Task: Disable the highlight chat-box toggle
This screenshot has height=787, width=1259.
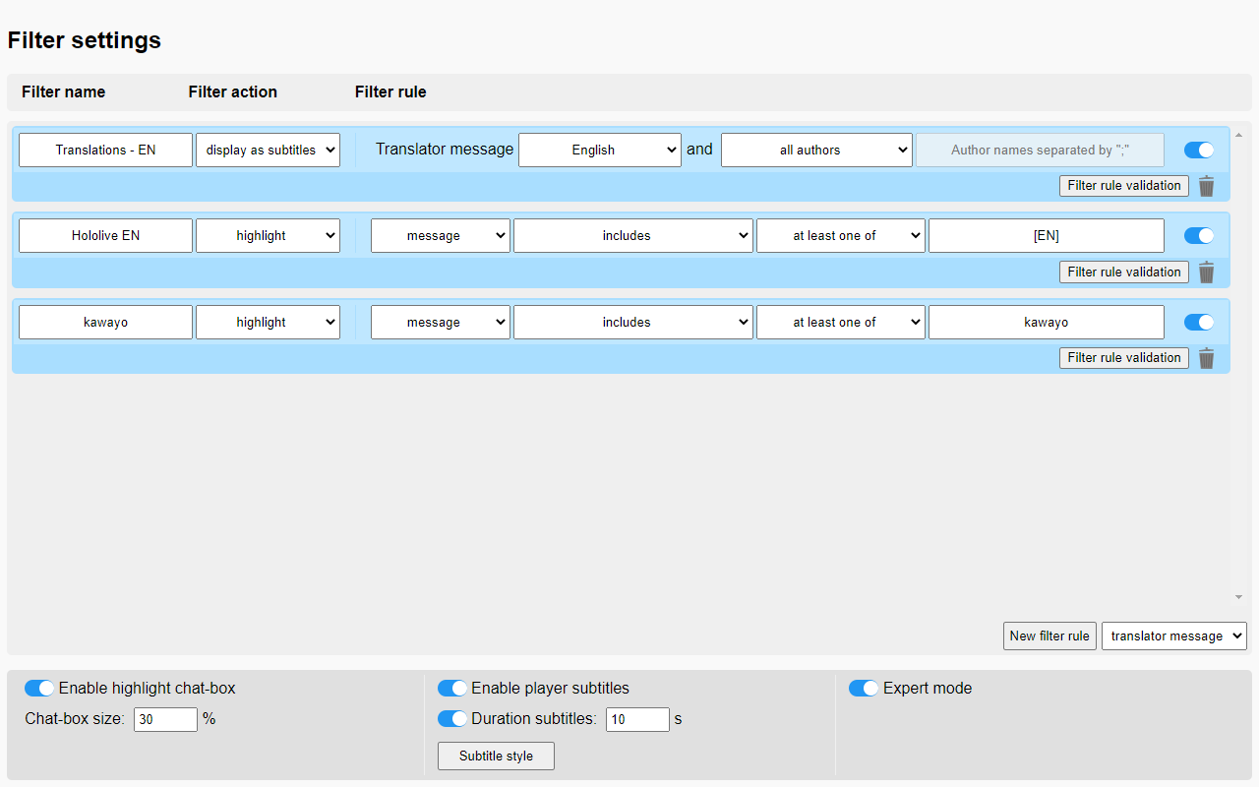Action: coord(39,689)
